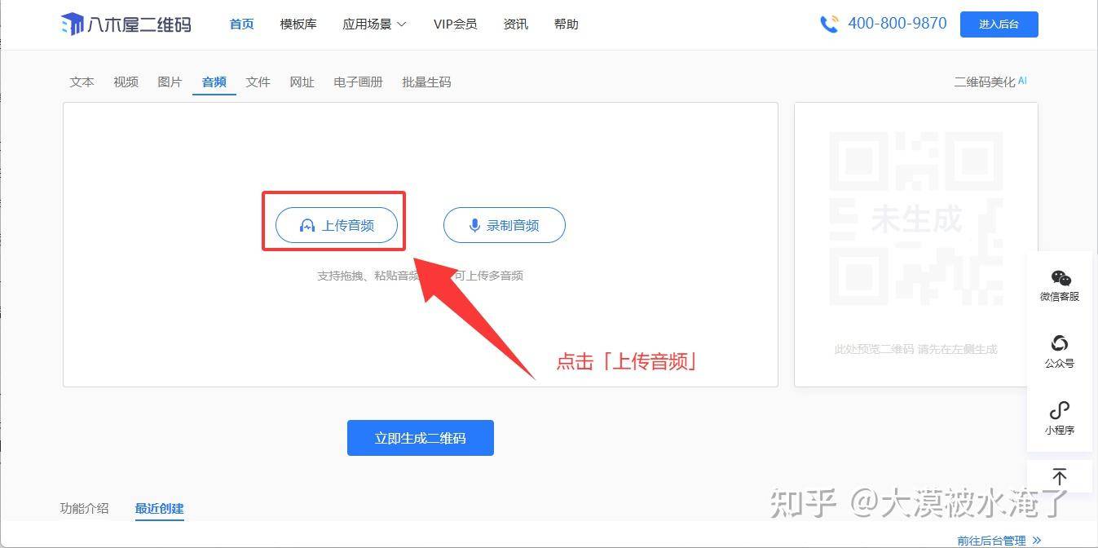
Task: Switch to the 功能介绍 tab
Action: tap(84, 508)
